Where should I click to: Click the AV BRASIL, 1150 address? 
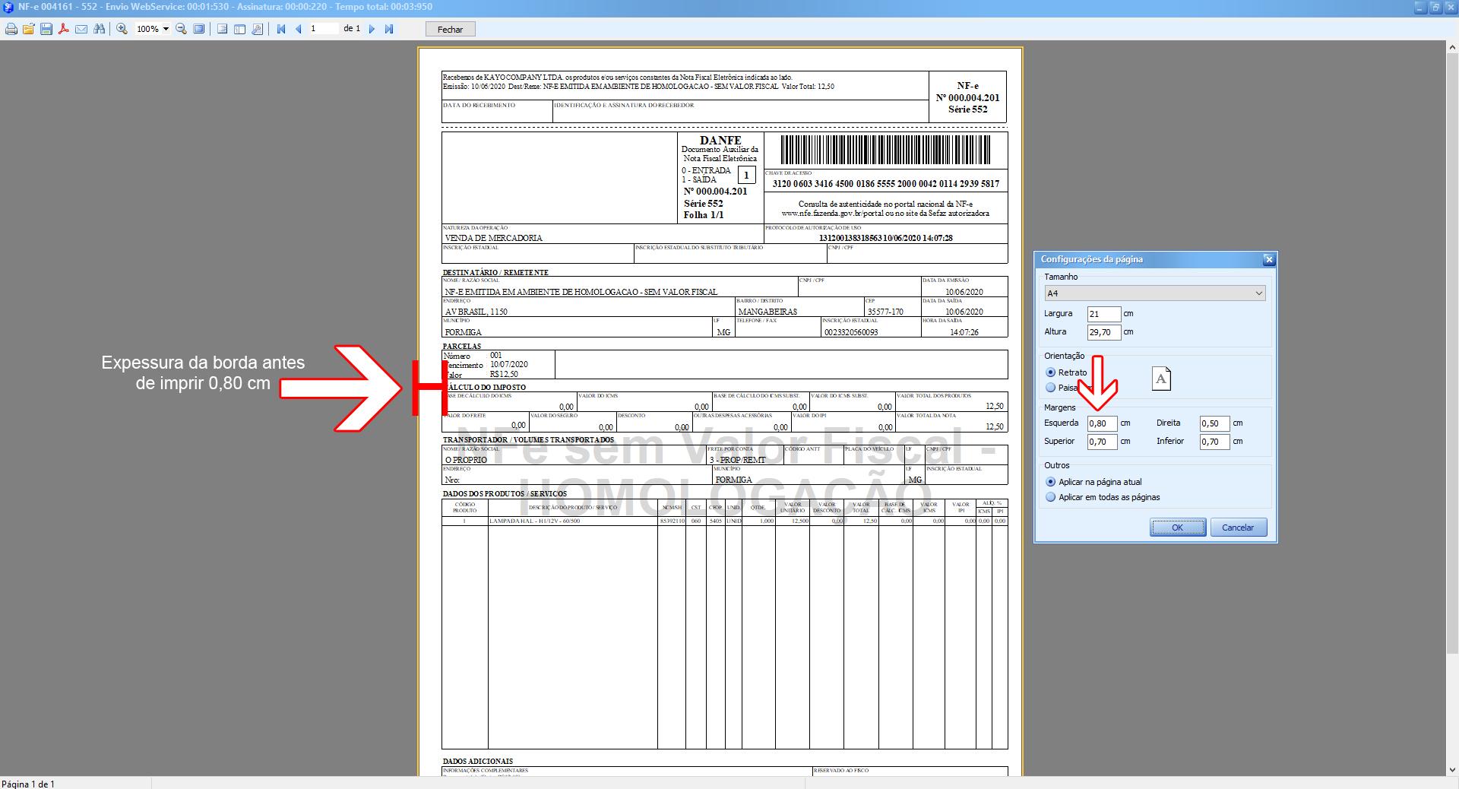tap(476, 312)
